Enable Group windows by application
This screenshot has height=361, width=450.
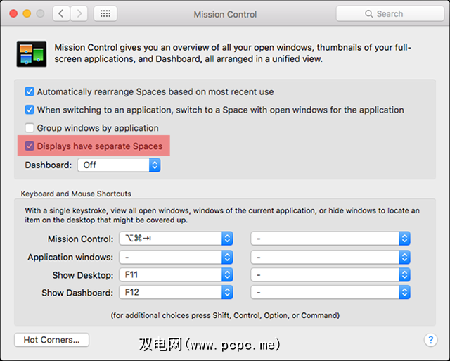[x=30, y=128]
